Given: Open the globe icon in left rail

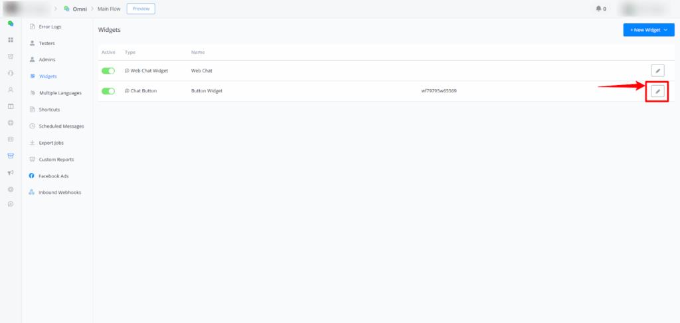Looking at the screenshot, I should (11, 123).
